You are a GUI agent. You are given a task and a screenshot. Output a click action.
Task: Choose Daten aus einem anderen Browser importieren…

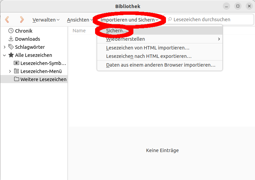point(160,65)
